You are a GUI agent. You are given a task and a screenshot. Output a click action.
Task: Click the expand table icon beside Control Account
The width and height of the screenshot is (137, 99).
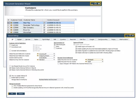[76, 20]
